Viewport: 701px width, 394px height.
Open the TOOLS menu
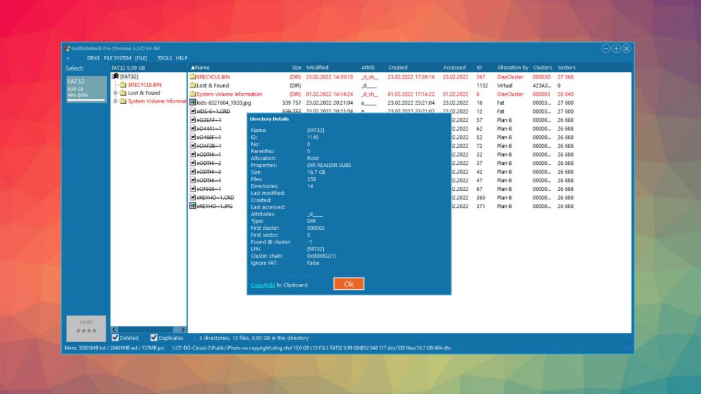point(164,58)
